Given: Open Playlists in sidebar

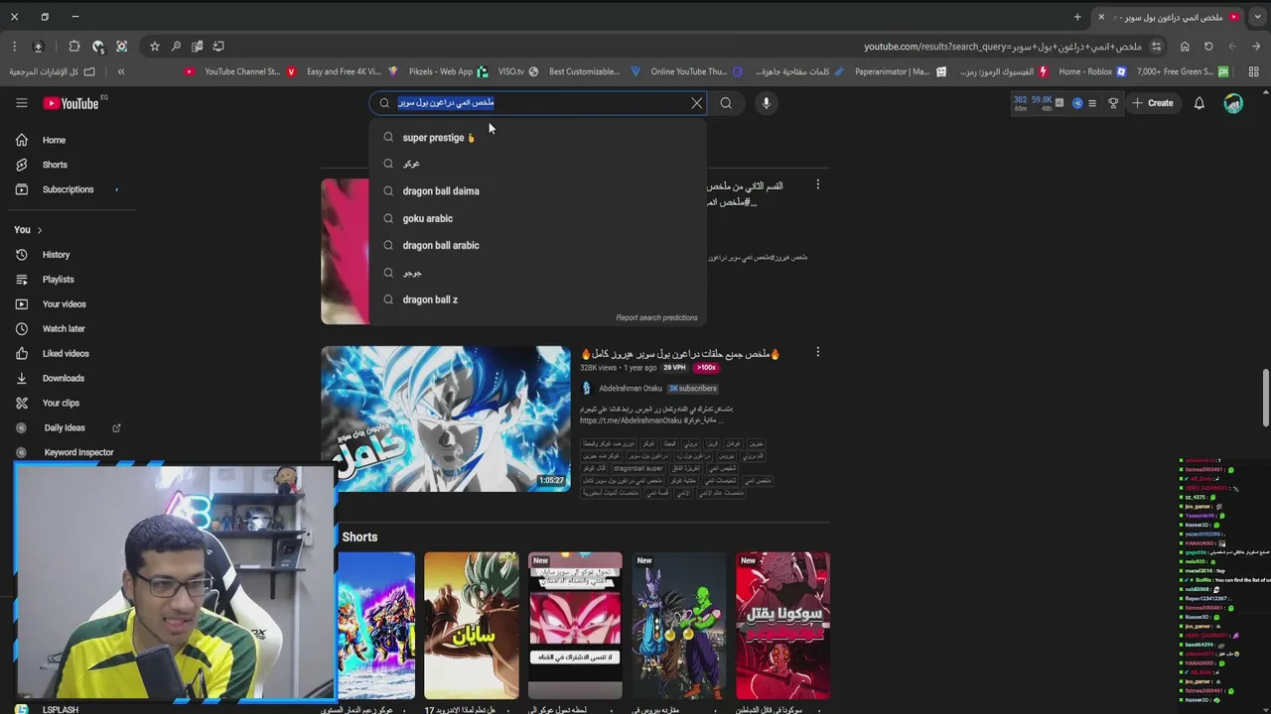Looking at the screenshot, I should click(x=58, y=280).
